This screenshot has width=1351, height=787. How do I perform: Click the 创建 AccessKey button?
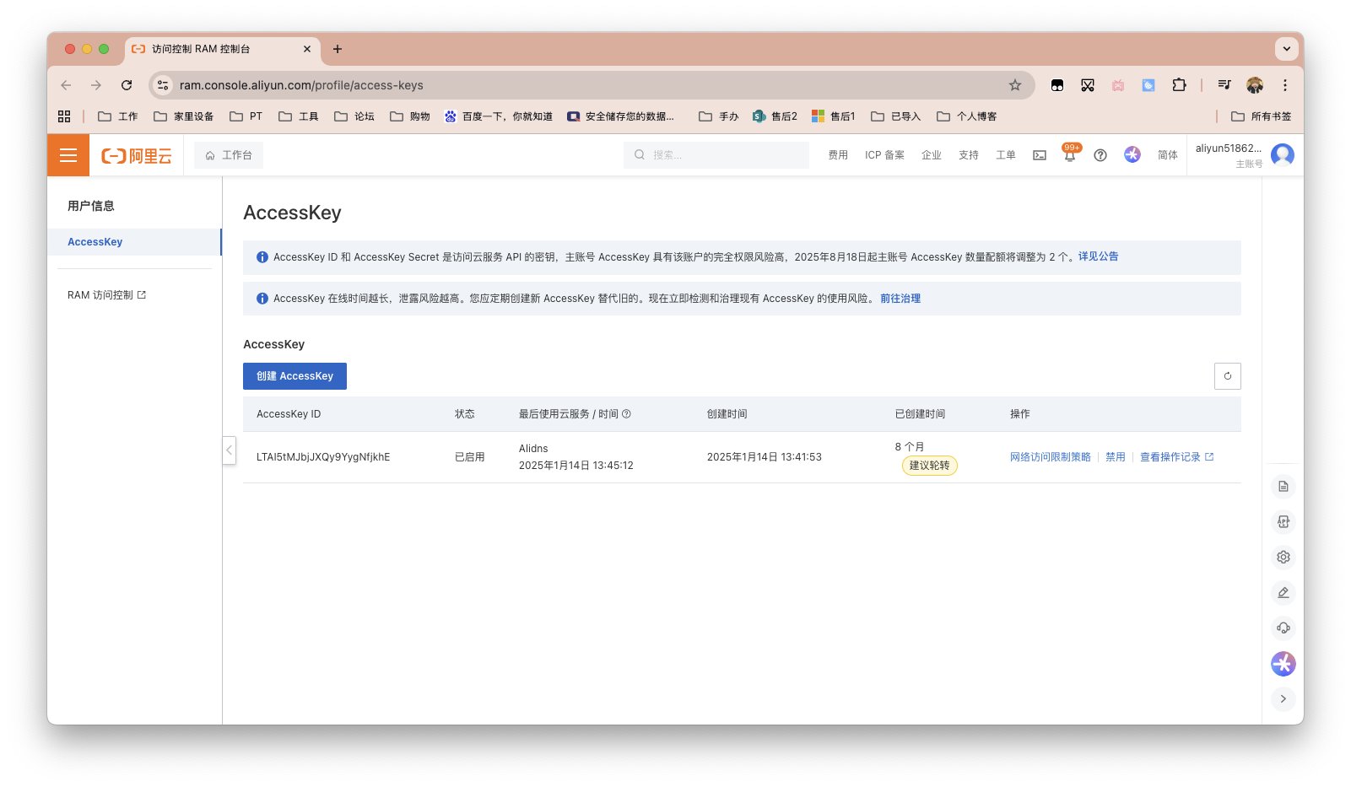[295, 376]
